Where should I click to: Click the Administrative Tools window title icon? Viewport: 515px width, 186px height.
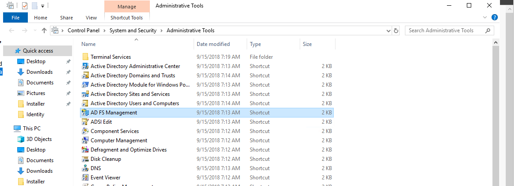[x=10, y=6]
